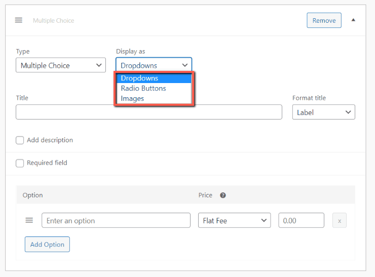Open the Flat Fee price type dropdown
The image size is (375, 277).
click(x=234, y=220)
